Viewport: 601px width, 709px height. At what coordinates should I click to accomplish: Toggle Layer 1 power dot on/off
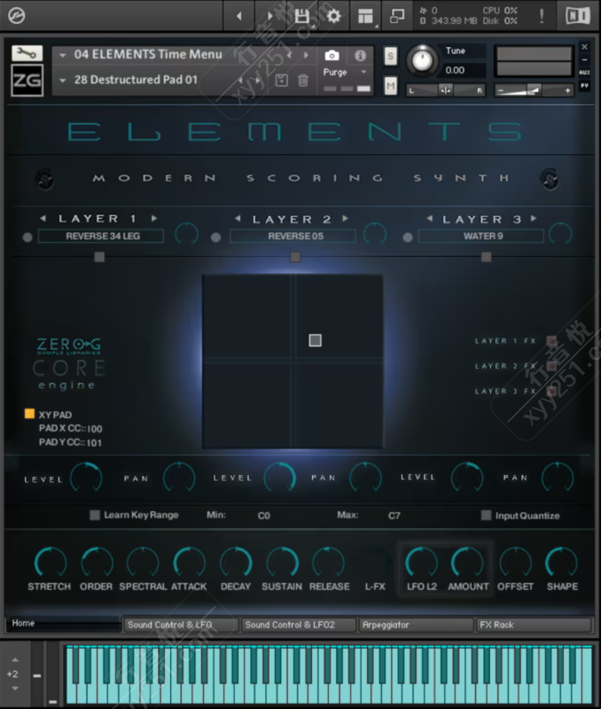click(27, 238)
